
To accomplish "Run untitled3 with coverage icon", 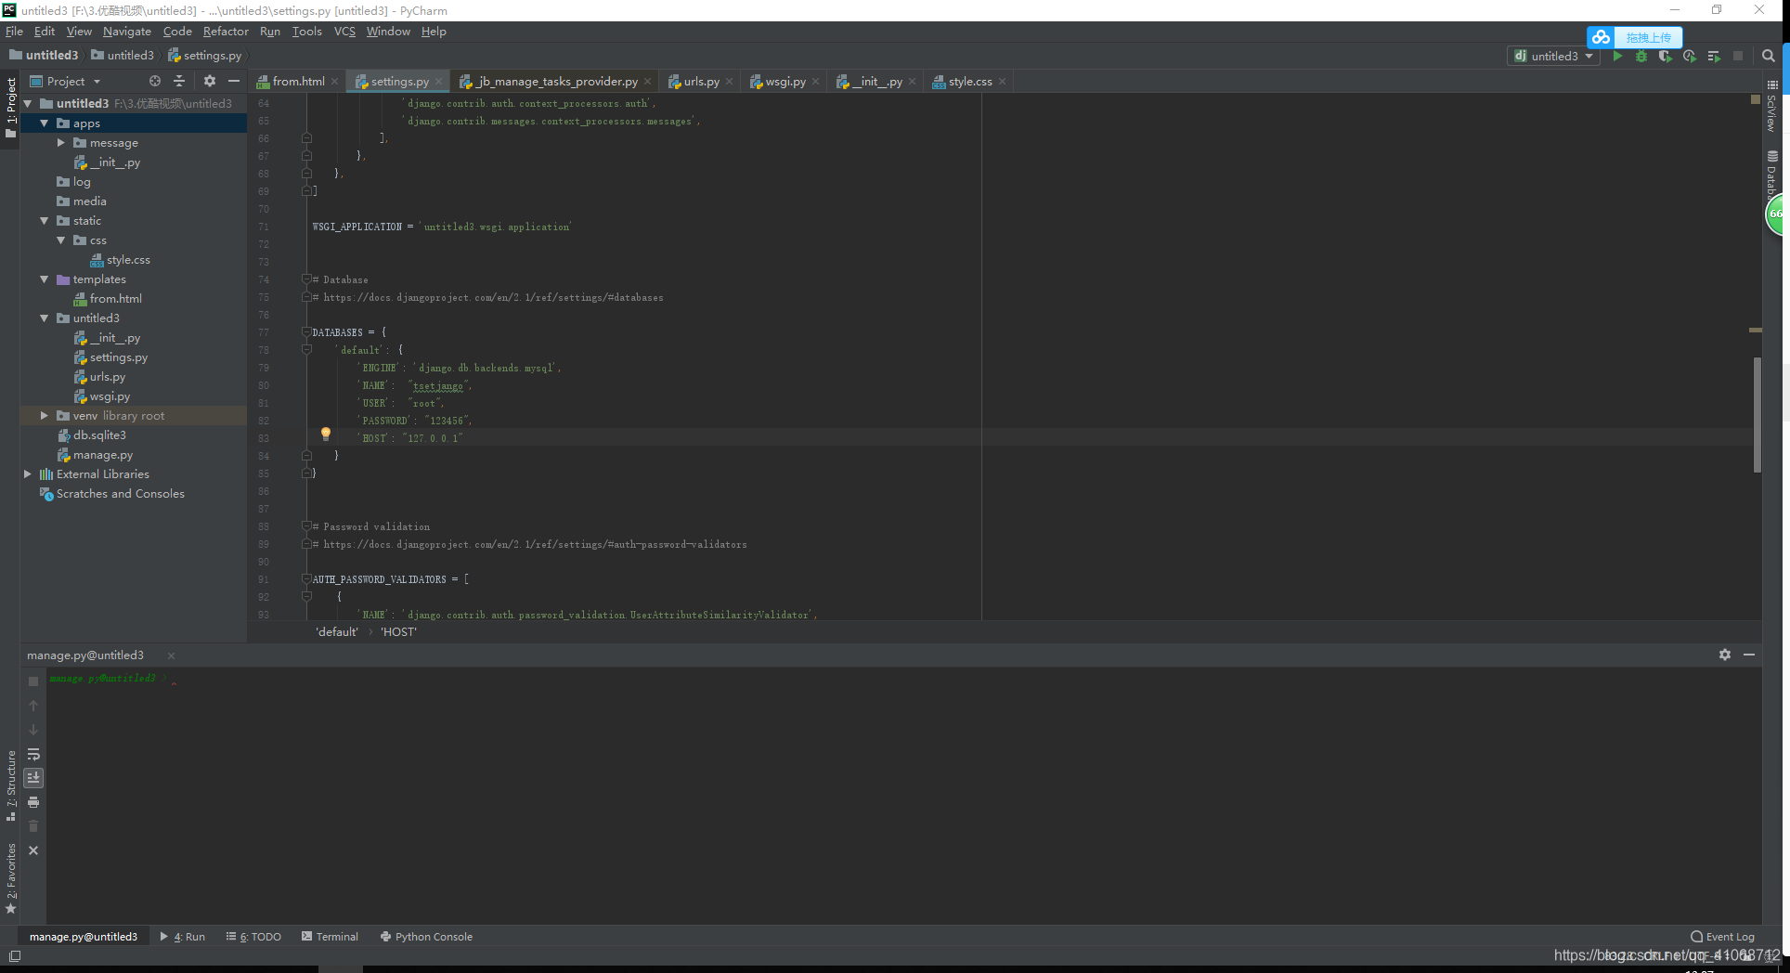I will [x=1666, y=56].
